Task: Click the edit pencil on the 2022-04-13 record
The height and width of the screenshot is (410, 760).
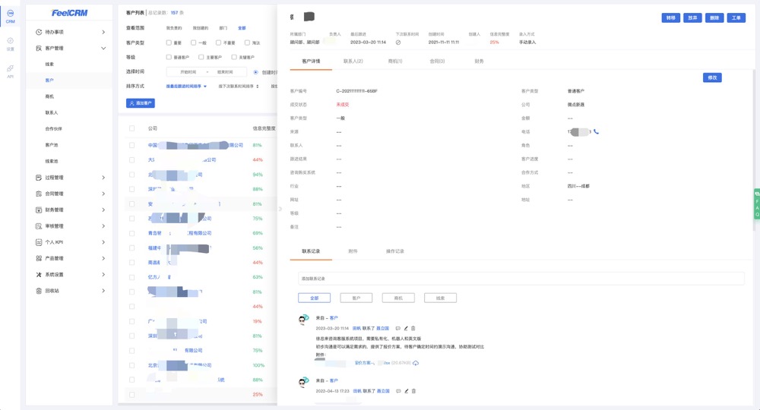Action: pyautogui.click(x=406, y=391)
